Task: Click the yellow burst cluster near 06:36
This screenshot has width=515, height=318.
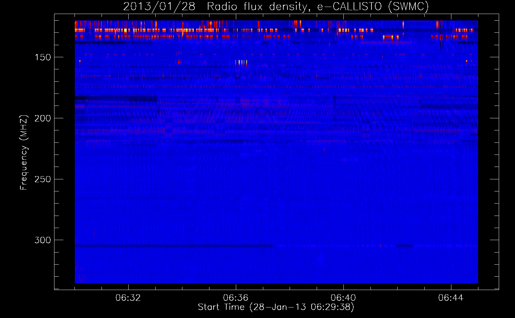Action: (x=241, y=63)
